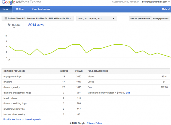Click the 1917 views value
Viewport: 171px width, 125px height.
pos(79,82)
